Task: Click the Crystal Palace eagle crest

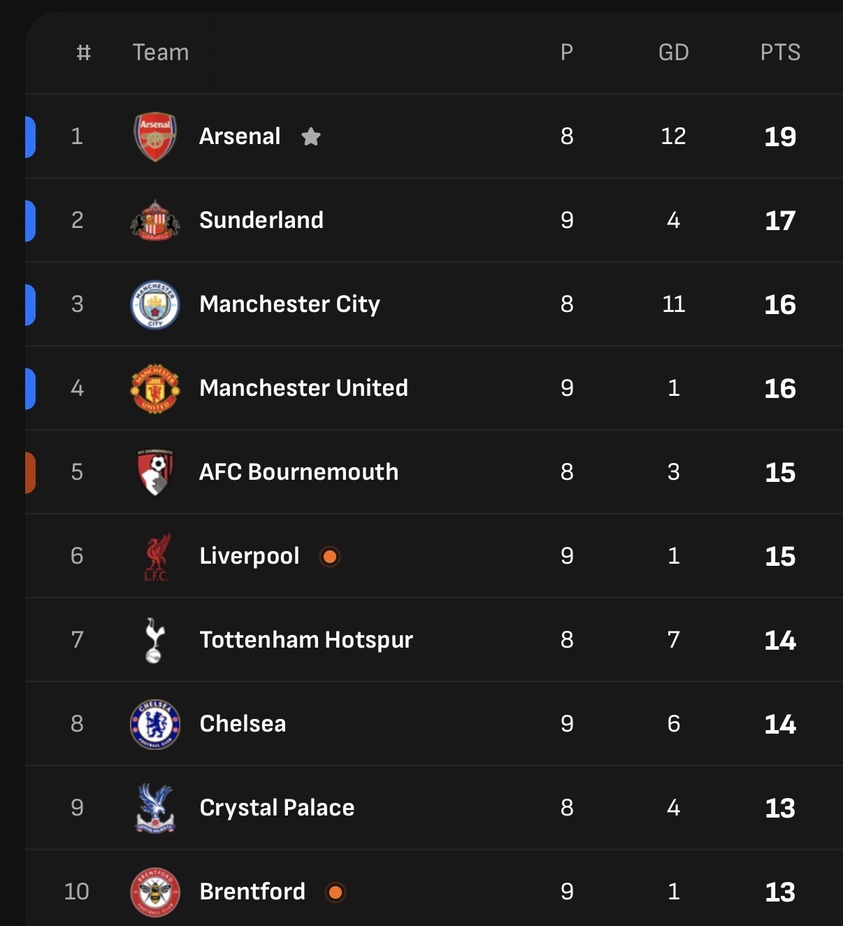Action: point(155,808)
